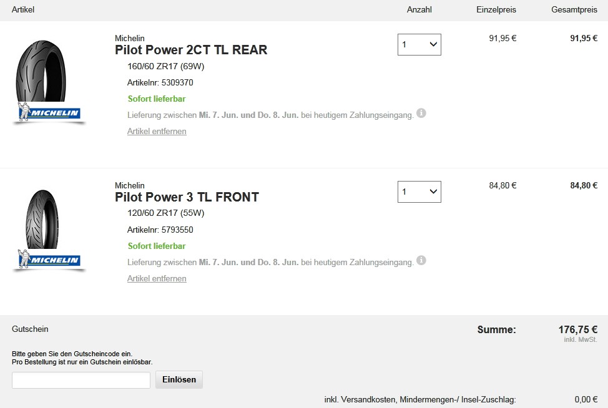Open the Pilot Power 3 TL FRONT product title

pyautogui.click(x=187, y=197)
